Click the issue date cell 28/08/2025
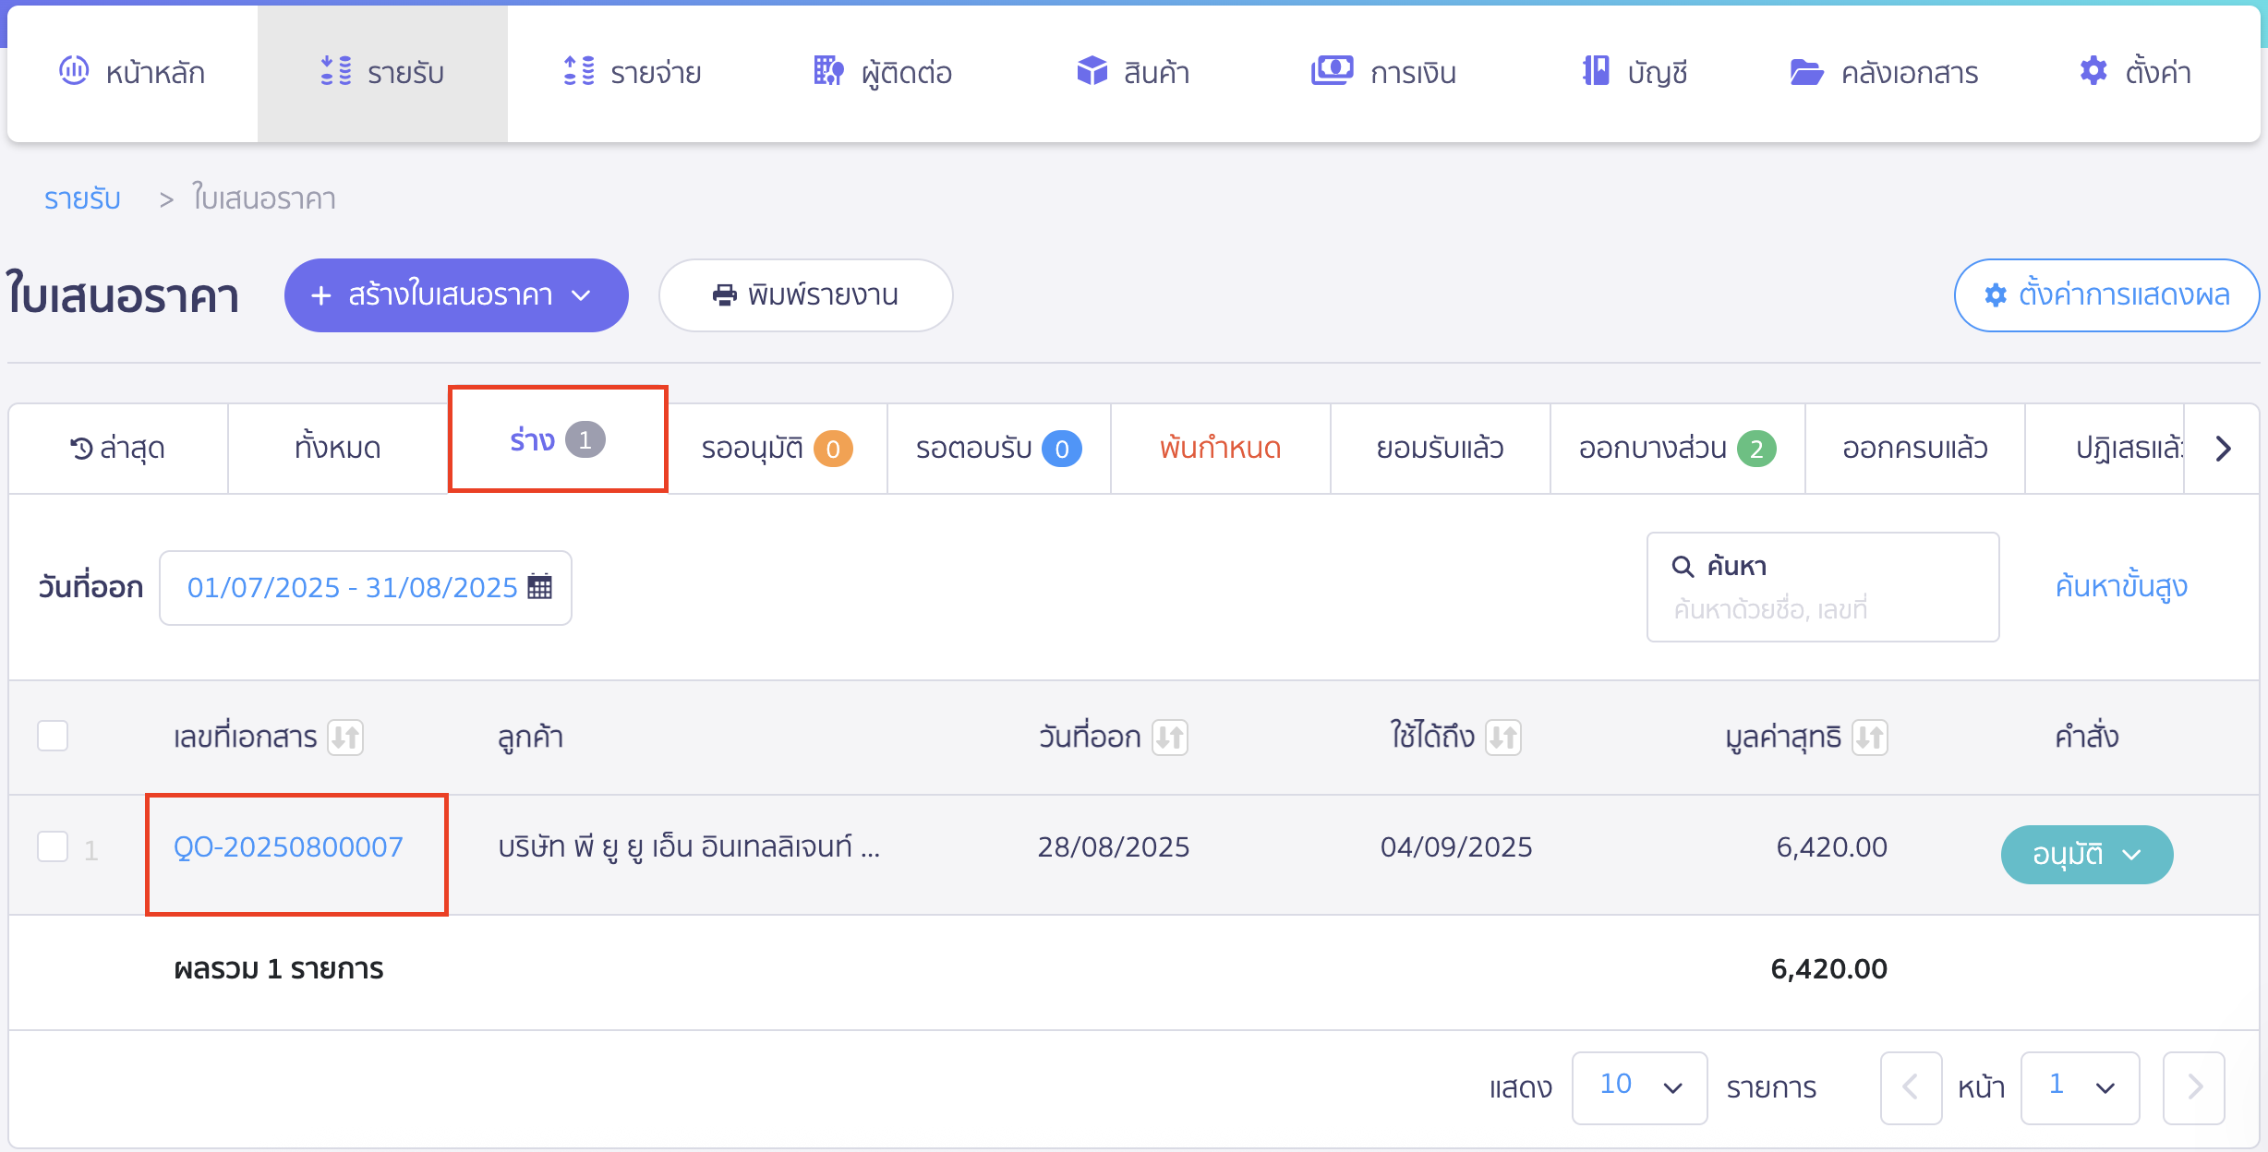This screenshot has width=2268, height=1152. 1114,847
